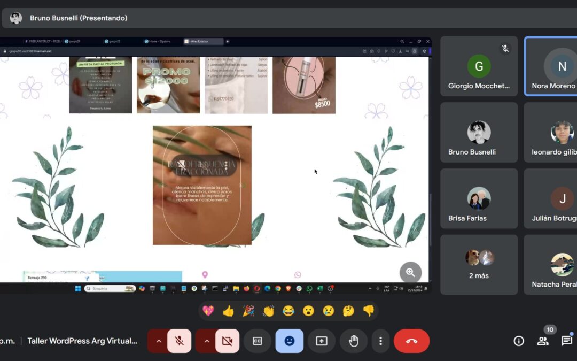This screenshot has width=577, height=361.
Task: Toggle the microphone mute button
Action: point(179,341)
